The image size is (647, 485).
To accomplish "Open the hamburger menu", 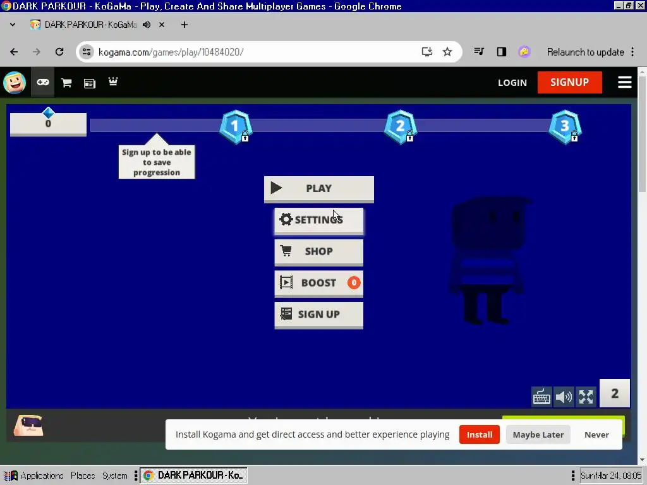I will pos(625,82).
